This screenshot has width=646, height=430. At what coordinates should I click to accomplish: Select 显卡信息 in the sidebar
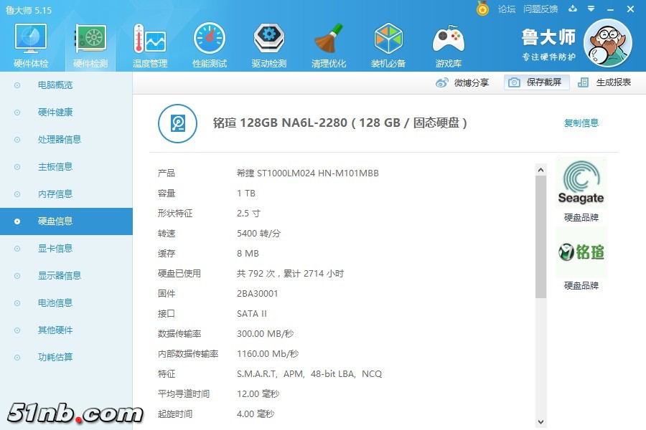pos(55,249)
